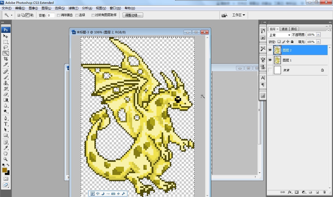
Task: Click the 容差 tolerance input field
Action: click(51, 15)
